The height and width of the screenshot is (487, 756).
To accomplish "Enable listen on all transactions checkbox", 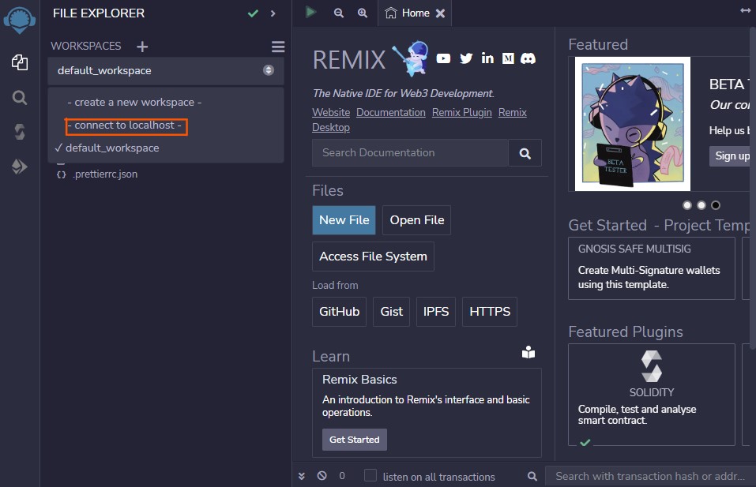I will point(370,475).
